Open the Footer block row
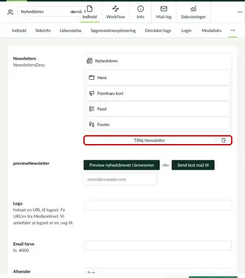Viewport: 245px width, 278px height. pyautogui.click(x=158, y=124)
